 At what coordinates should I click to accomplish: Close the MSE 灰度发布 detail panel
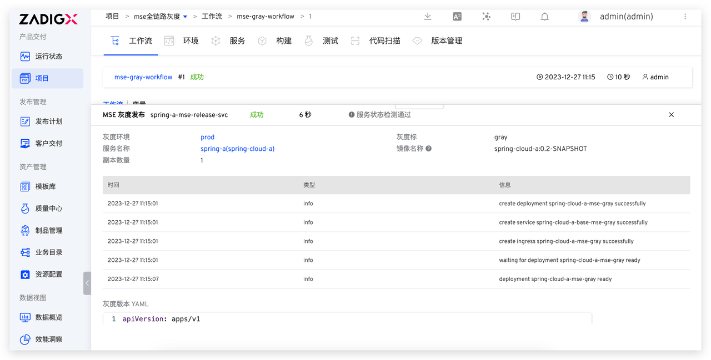pyautogui.click(x=671, y=114)
